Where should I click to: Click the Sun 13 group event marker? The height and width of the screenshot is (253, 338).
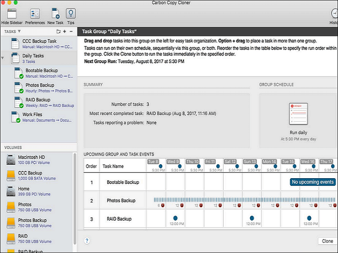[256, 166]
